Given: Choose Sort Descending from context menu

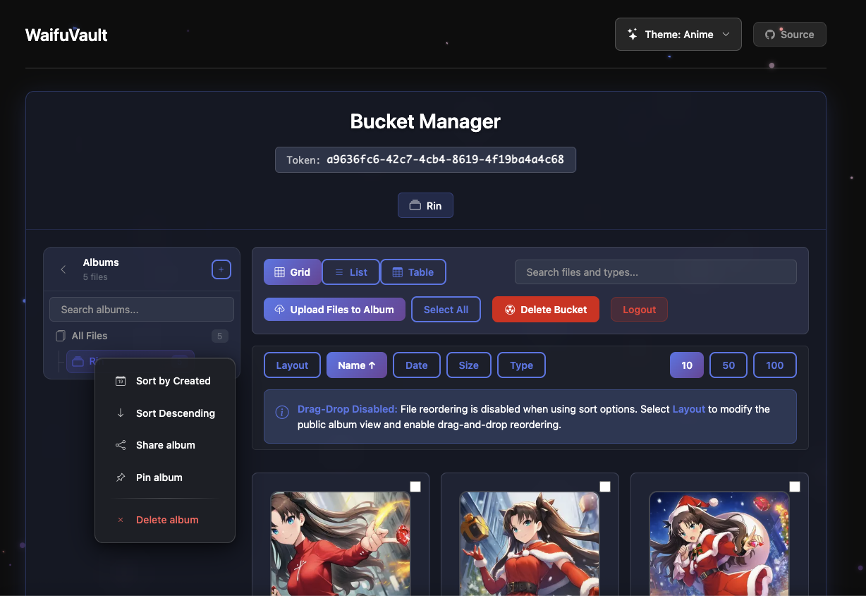Looking at the screenshot, I should 165,413.
